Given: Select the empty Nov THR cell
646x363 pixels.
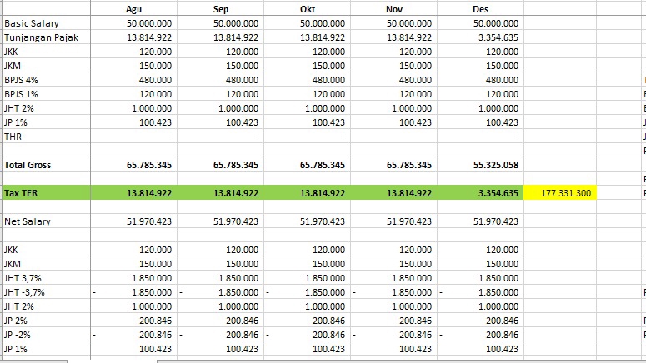Looking at the screenshot, I should coord(394,137).
